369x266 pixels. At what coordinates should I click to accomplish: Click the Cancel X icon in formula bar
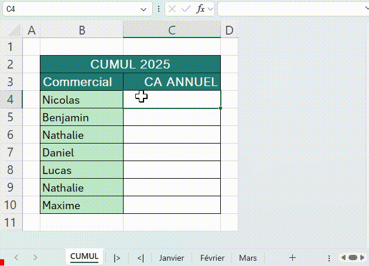[x=172, y=9]
